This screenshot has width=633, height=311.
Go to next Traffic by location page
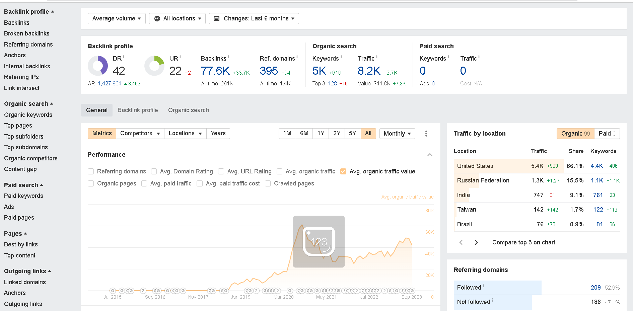point(476,242)
